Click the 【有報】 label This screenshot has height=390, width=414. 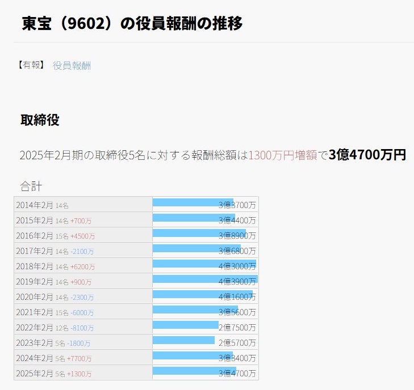point(31,65)
